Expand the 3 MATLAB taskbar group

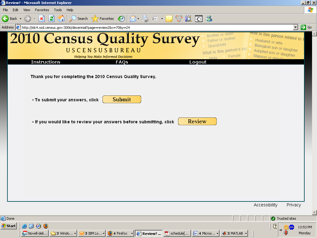tap(246, 233)
